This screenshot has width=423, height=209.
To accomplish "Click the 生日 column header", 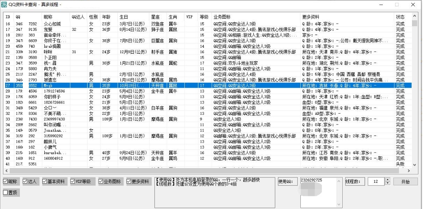I will tap(133, 17).
